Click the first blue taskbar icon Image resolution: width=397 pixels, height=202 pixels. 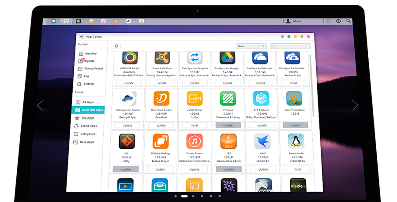[53, 21]
